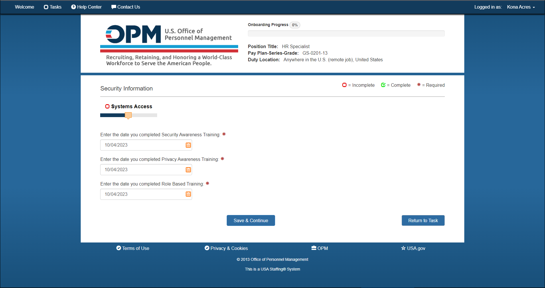Click the 'This is a USA Staffing System' text
Screen dimensions: 545x288
point(272,269)
